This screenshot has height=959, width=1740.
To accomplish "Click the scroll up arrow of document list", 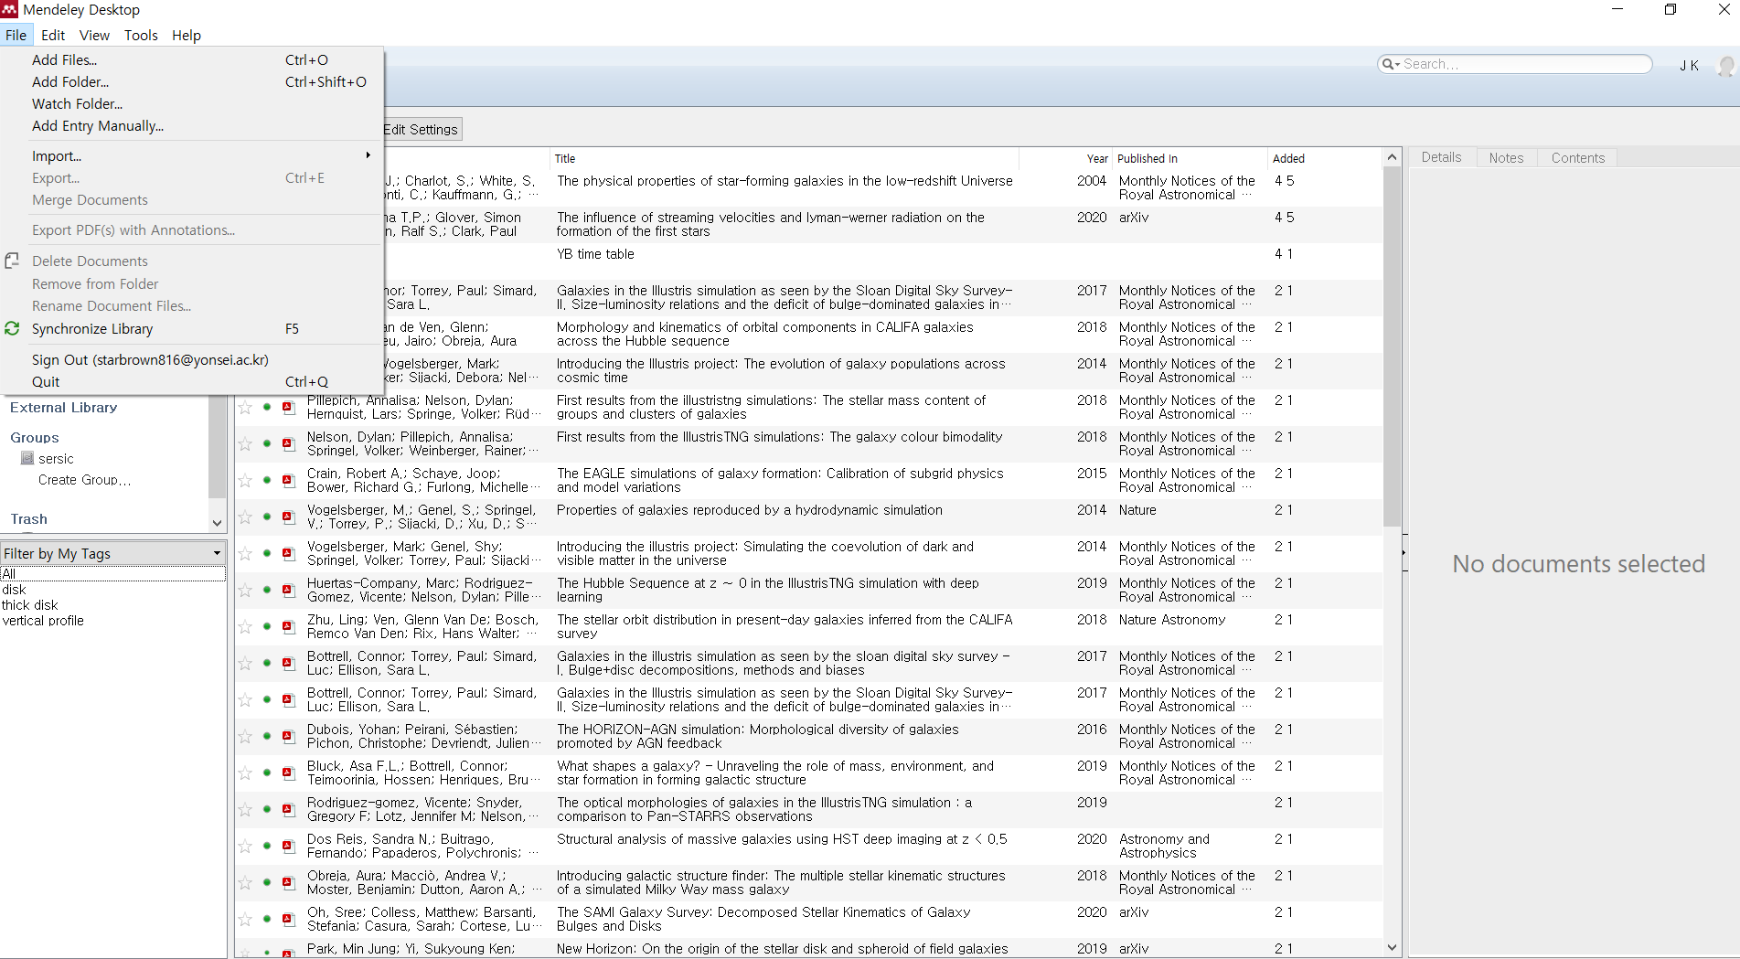I will pos(1392,157).
